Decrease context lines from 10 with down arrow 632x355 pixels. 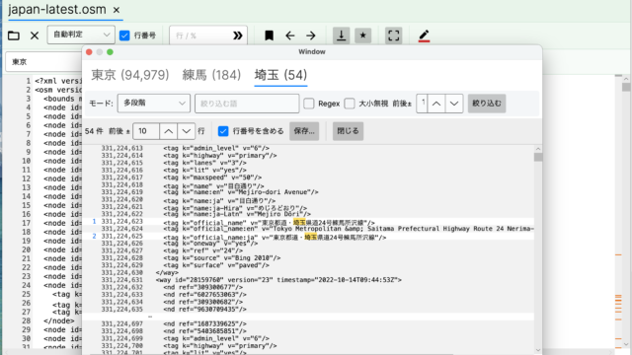click(187, 131)
